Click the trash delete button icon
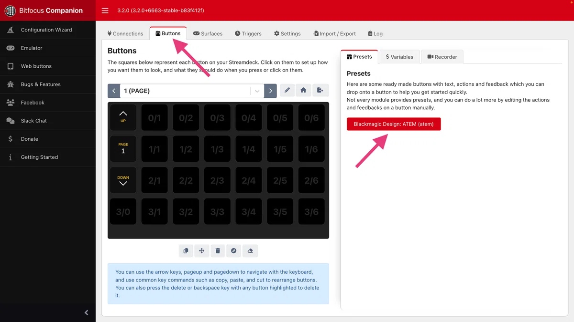Screen dimensions: 574x322 (218, 250)
